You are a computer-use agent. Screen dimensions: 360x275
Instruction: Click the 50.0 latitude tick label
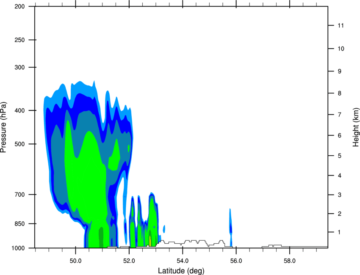75,261
